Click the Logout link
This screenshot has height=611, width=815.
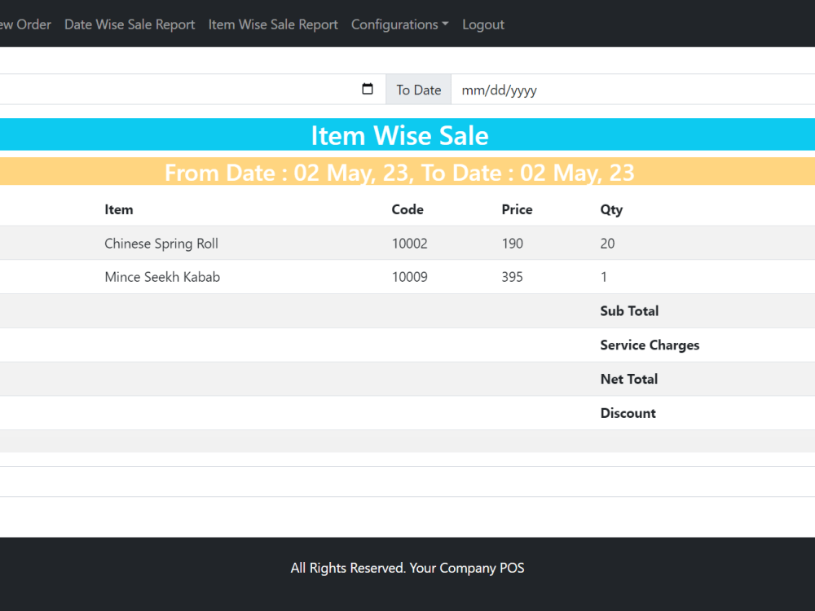482,24
